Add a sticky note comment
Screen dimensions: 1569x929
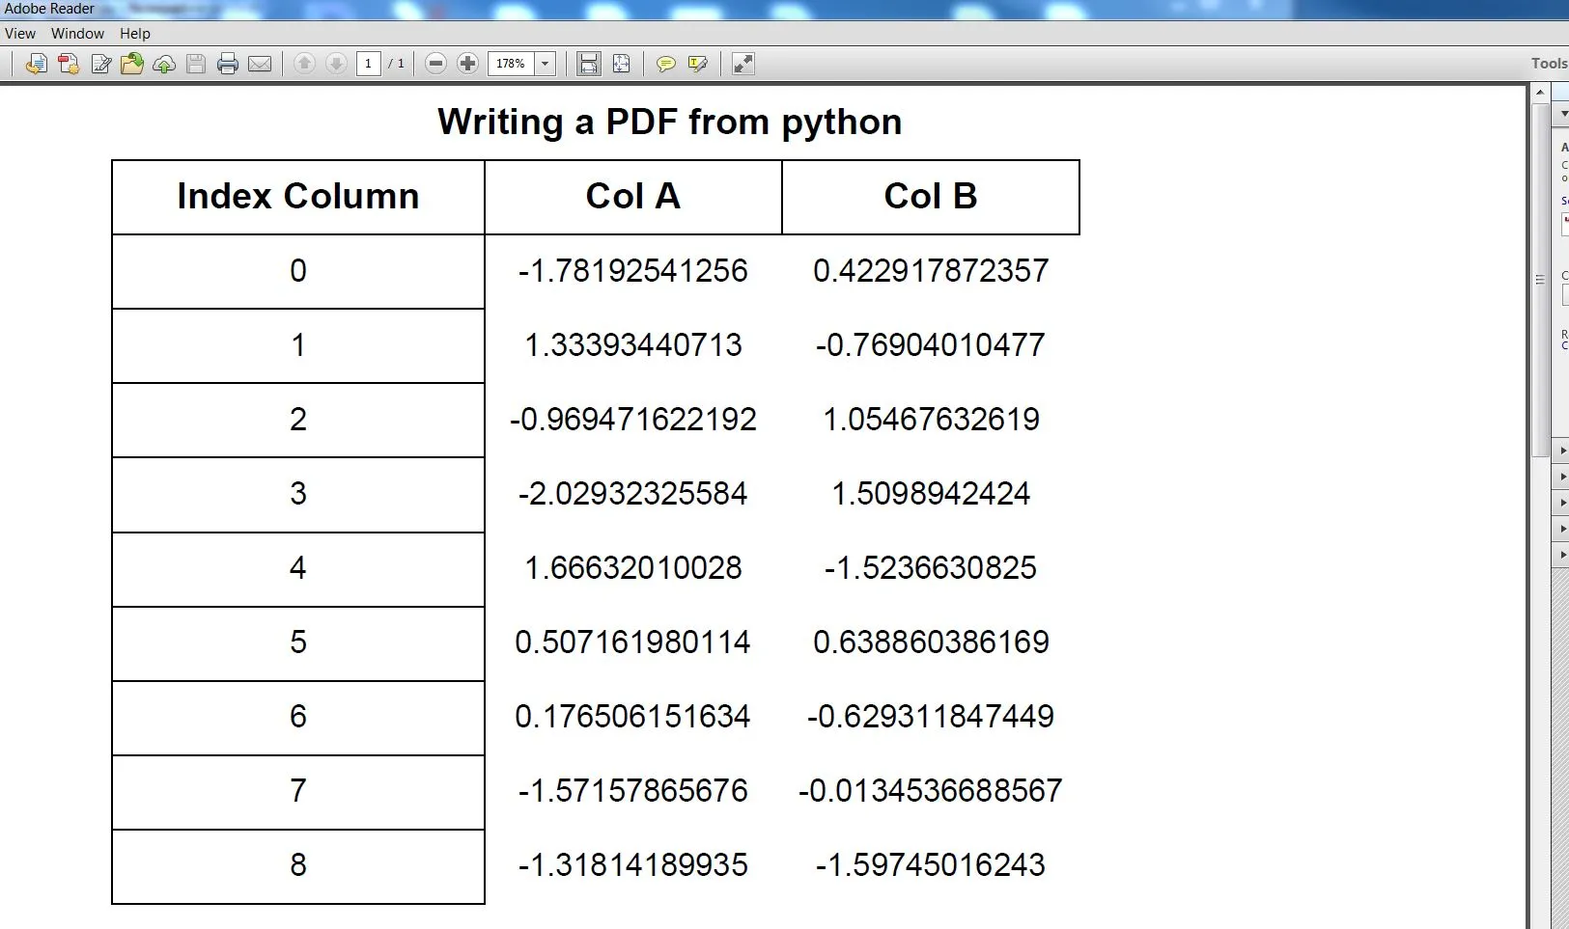(x=665, y=64)
